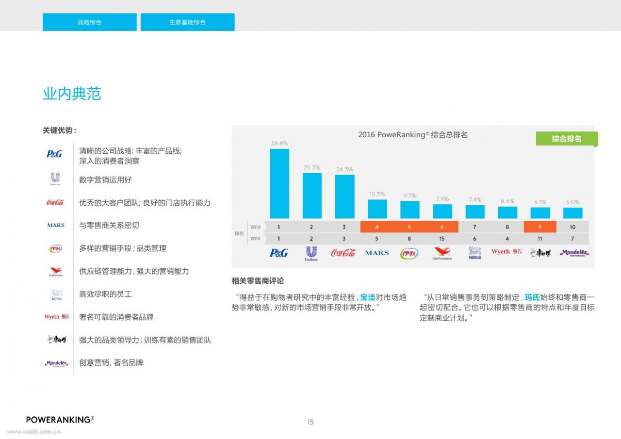621x439 pixels.
Task: Click the 业内典范 page heading
Action: coord(72,94)
